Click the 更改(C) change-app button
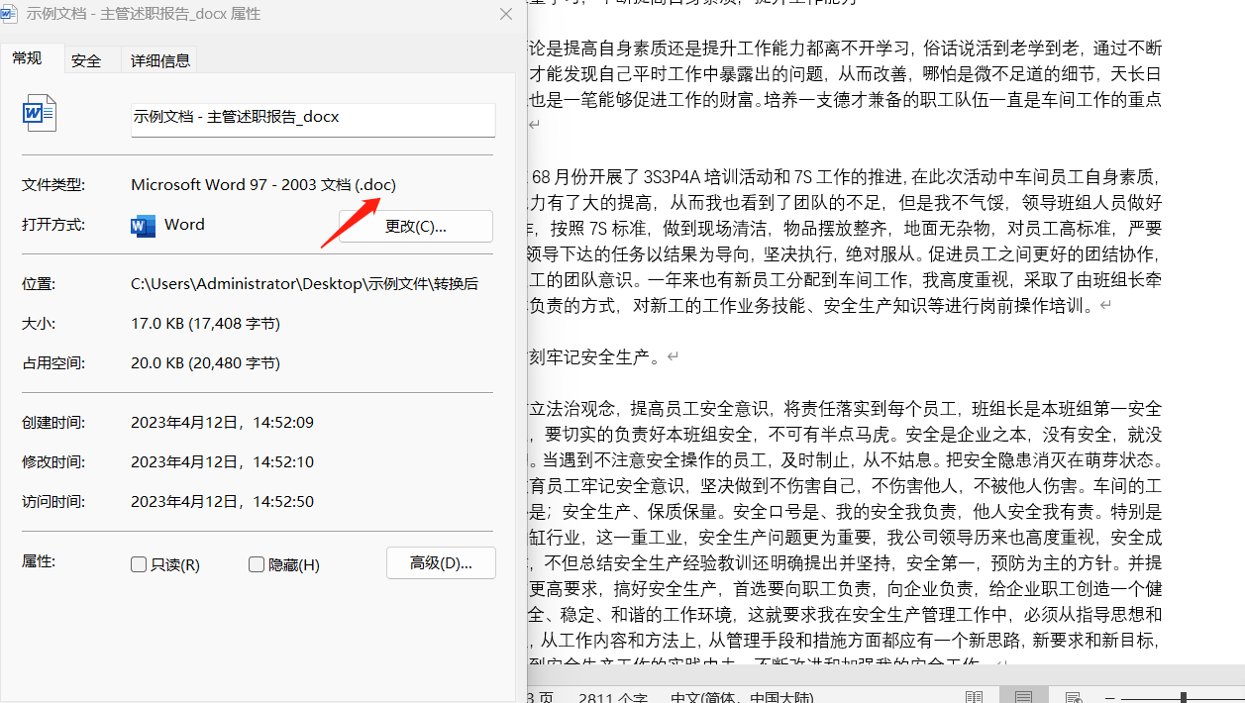 [x=414, y=226]
